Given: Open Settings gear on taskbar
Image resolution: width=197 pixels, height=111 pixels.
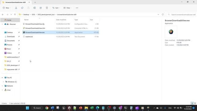Looking at the screenshot, I should coord(115,108).
